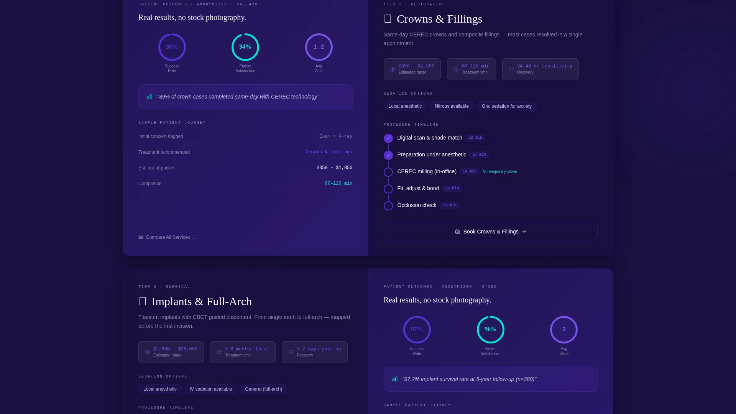This screenshot has height=414, width=736.
Task: Click the heart icon beside 3–7 days post-op
Action: (x=291, y=352)
